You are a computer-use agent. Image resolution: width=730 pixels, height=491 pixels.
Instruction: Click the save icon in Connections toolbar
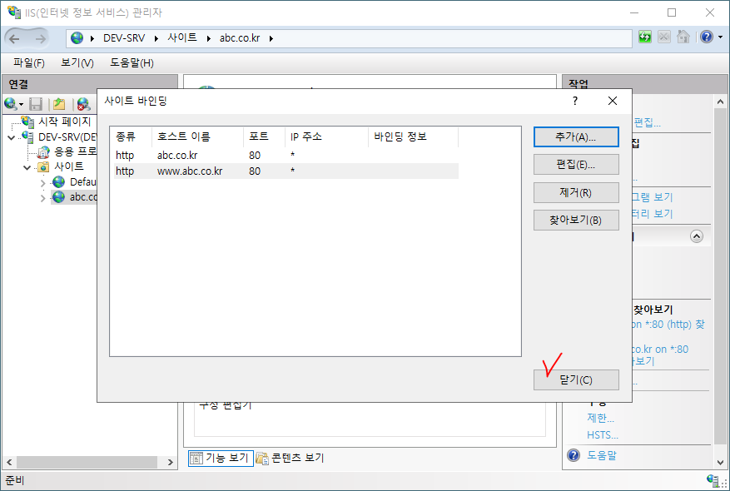pos(36,104)
